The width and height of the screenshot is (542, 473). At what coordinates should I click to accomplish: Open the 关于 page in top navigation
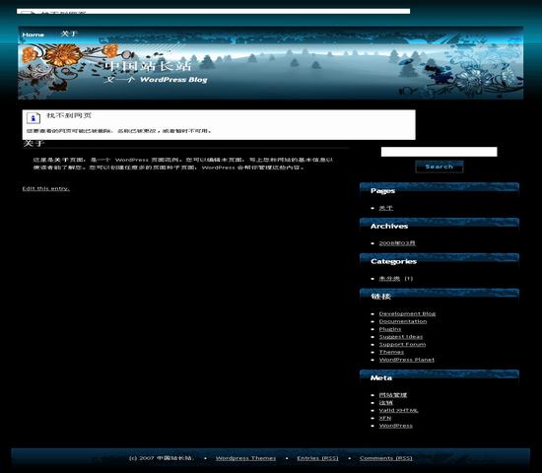click(x=69, y=34)
